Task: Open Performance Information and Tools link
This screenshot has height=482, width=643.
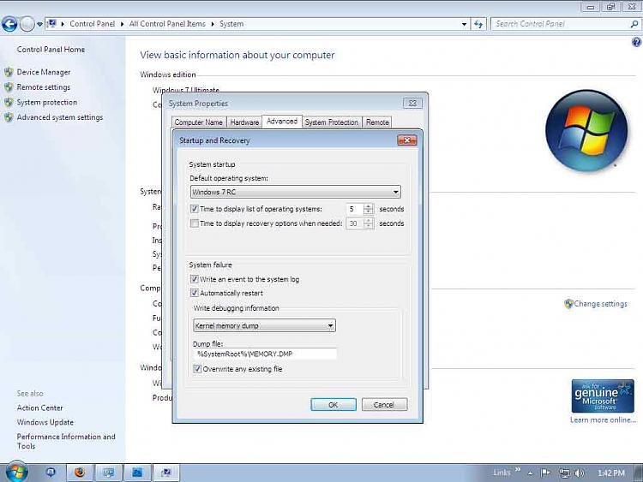Action: click(66, 442)
